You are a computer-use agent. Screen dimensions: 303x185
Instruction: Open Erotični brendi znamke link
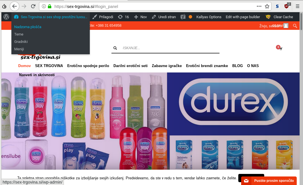(207, 66)
